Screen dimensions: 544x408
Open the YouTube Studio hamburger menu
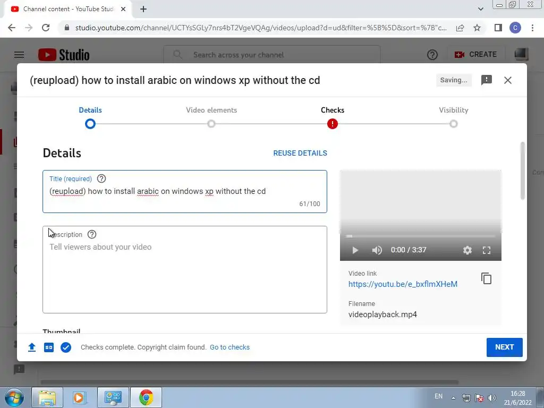pyautogui.click(x=19, y=55)
